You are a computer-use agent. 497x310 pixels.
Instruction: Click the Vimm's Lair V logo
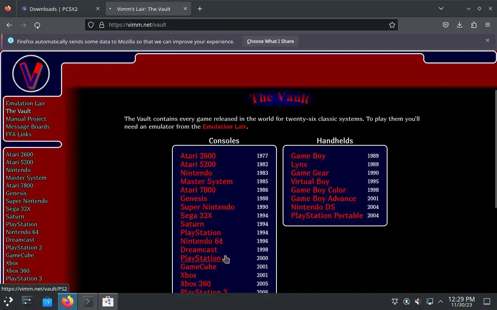pyautogui.click(x=31, y=74)
